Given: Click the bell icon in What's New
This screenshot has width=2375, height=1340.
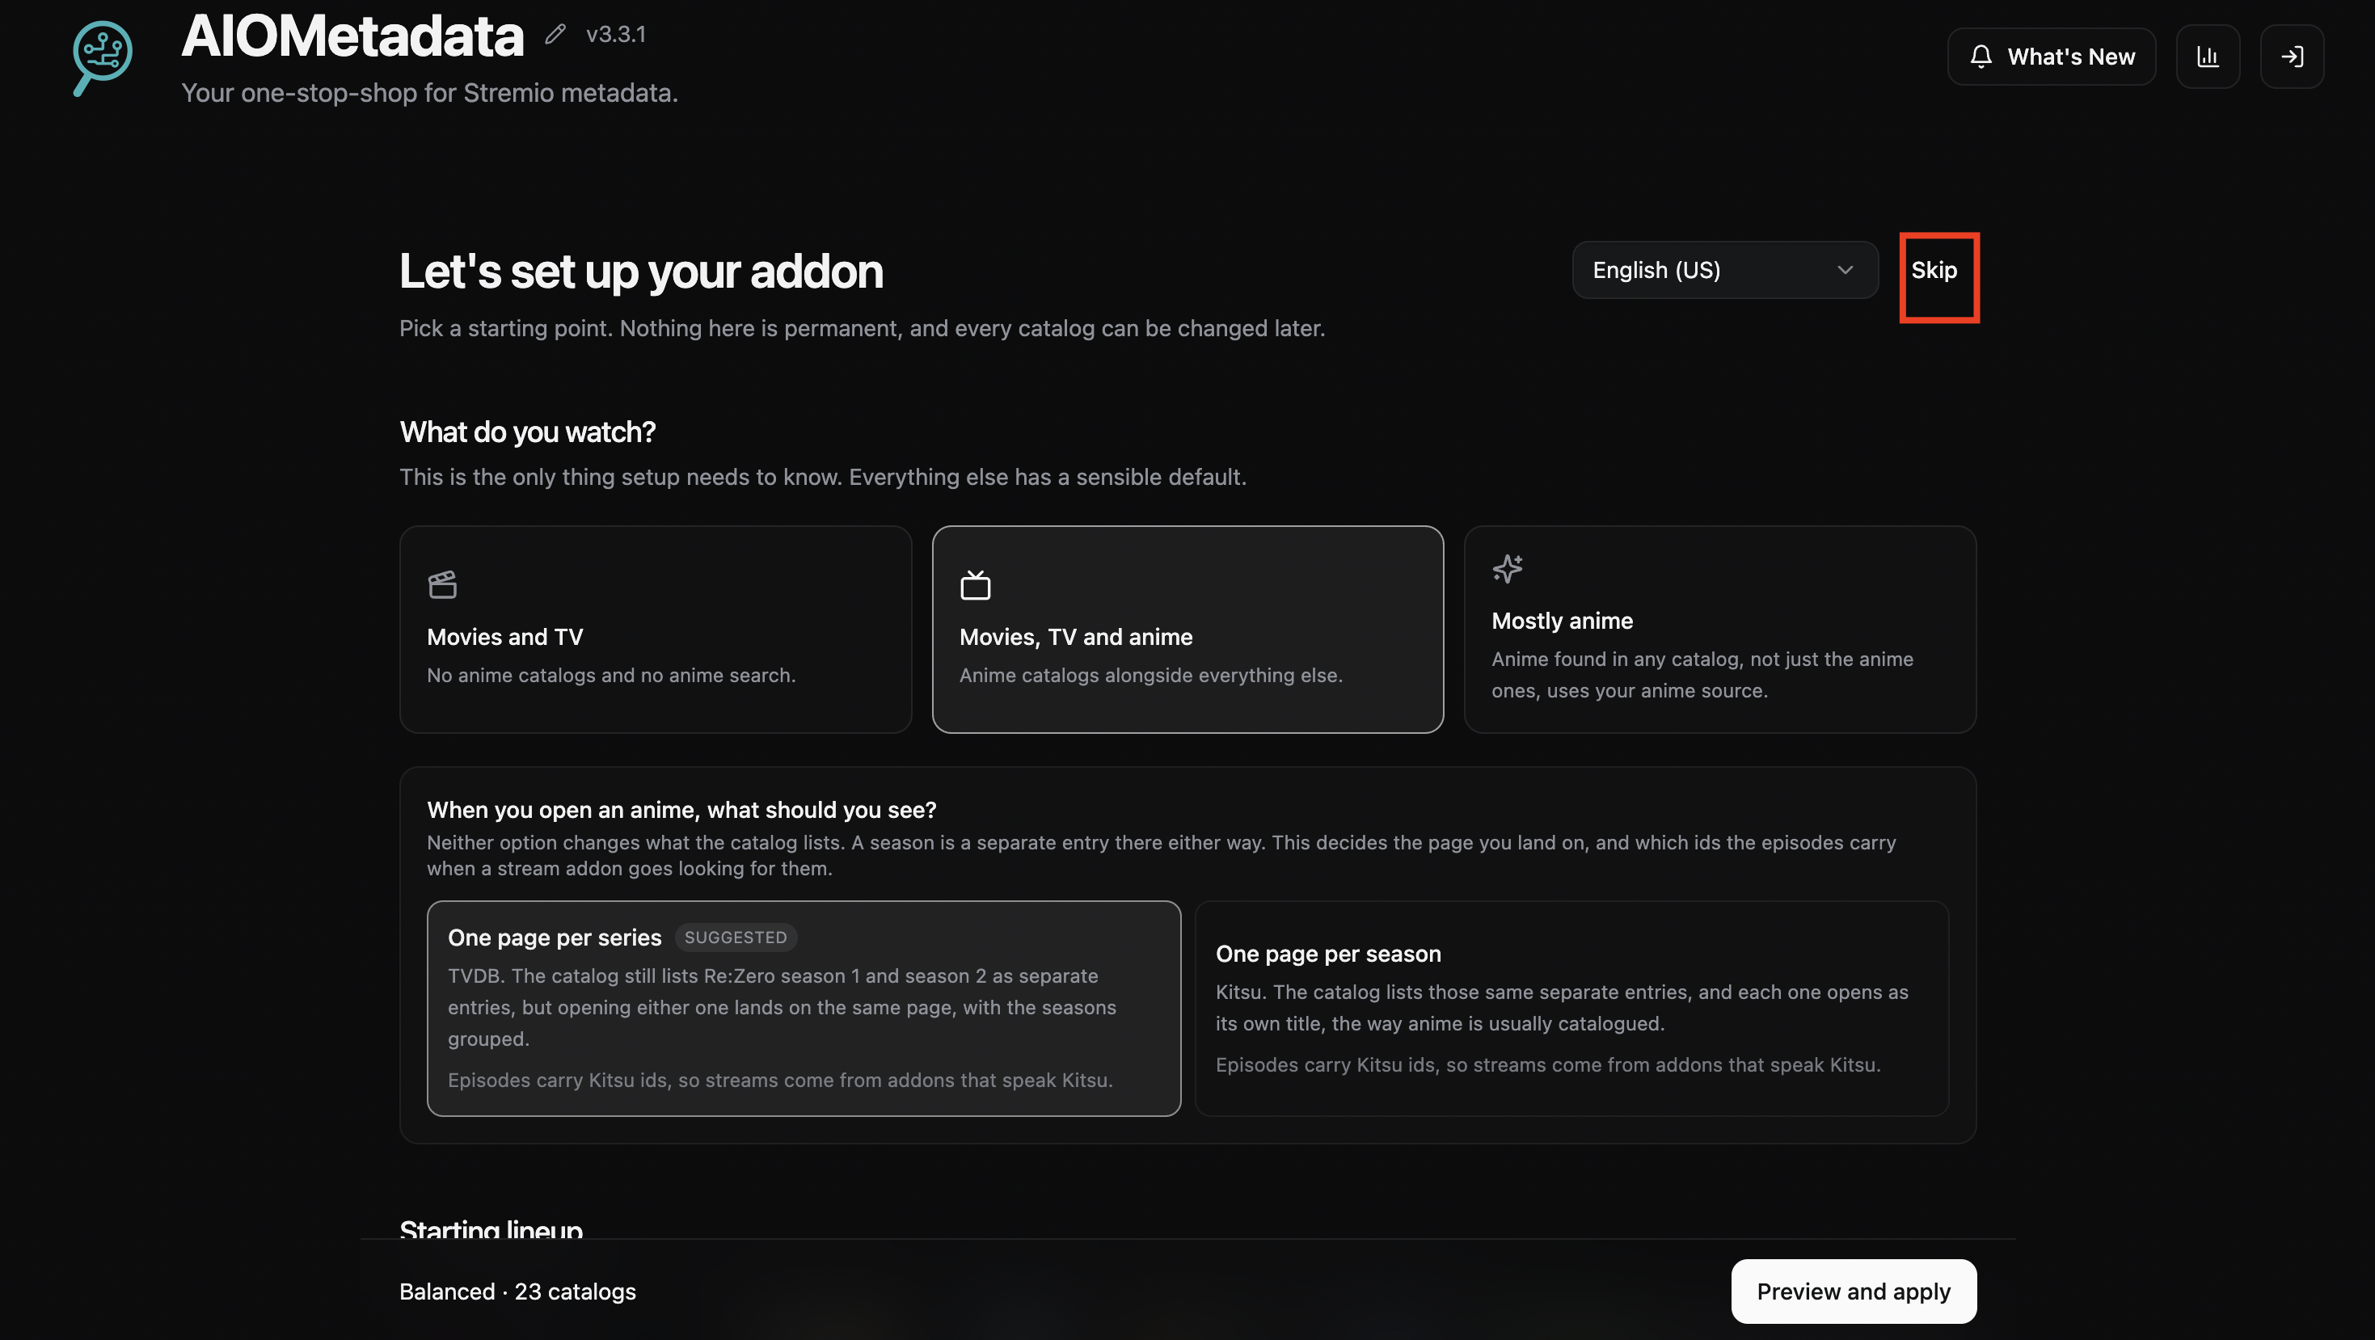Looking at the screenshot, I should (x=1981, y=57).
